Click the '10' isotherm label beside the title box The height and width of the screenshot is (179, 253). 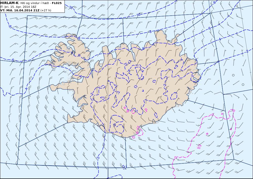[x=71, y=8]
